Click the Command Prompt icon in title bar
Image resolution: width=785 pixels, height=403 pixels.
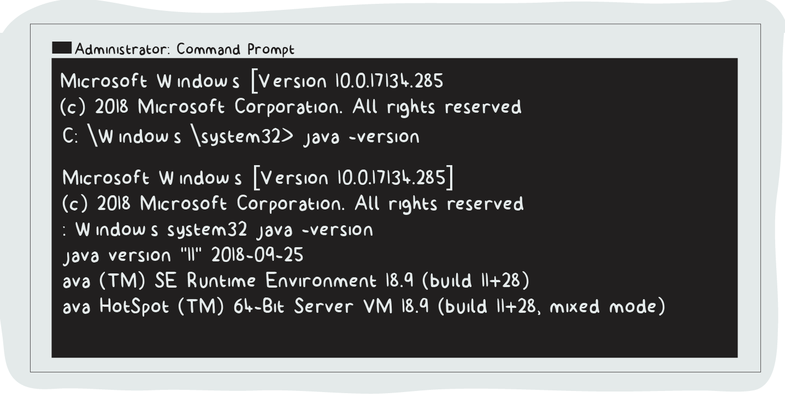pyautogui.click(x=61, y=49)
